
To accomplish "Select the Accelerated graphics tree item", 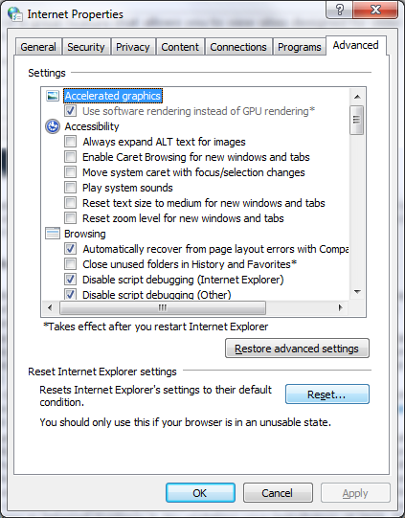I will click(113, 96).
